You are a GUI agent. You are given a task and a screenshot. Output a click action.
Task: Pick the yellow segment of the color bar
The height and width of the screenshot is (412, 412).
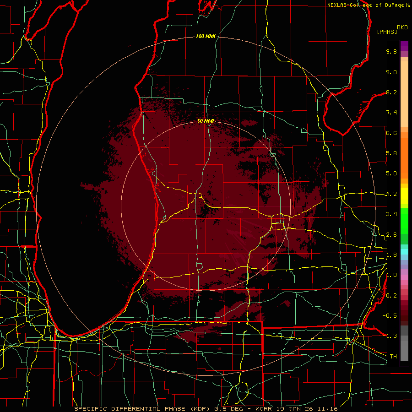click(x=404, y=196)
